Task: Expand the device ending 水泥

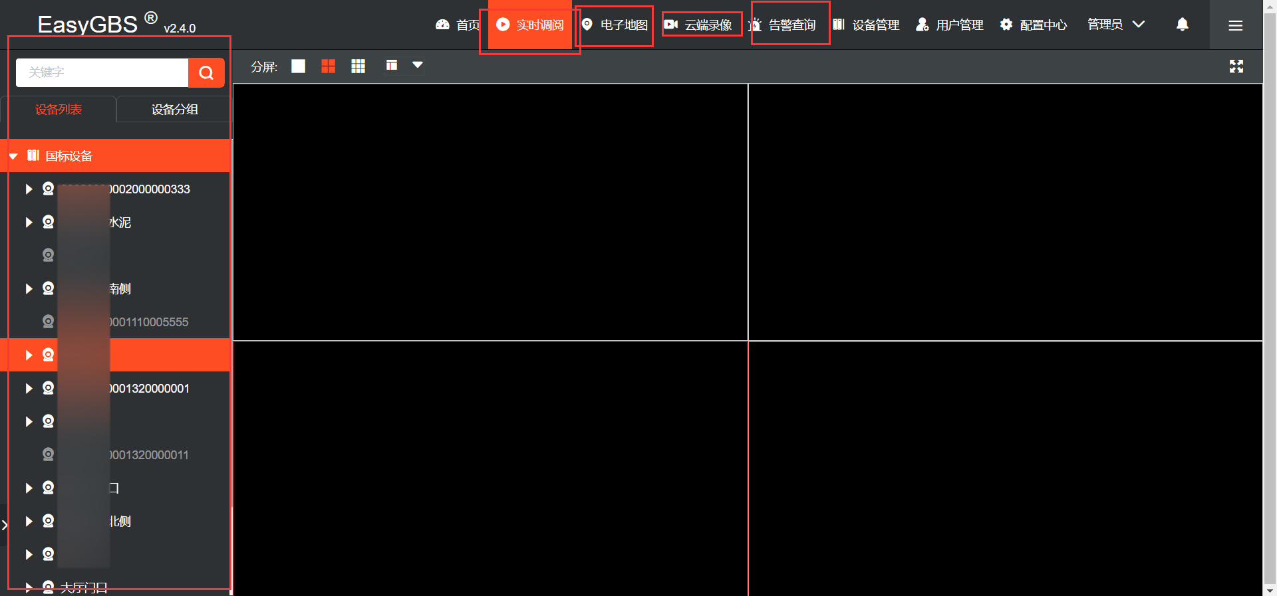Action: pyautogui.click(x=29, y=222)
